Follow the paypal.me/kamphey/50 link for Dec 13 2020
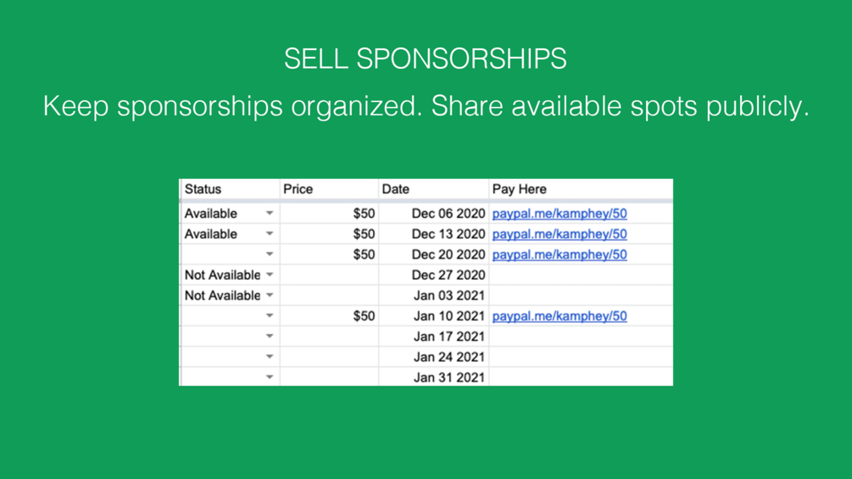 (x=560, y=234)
